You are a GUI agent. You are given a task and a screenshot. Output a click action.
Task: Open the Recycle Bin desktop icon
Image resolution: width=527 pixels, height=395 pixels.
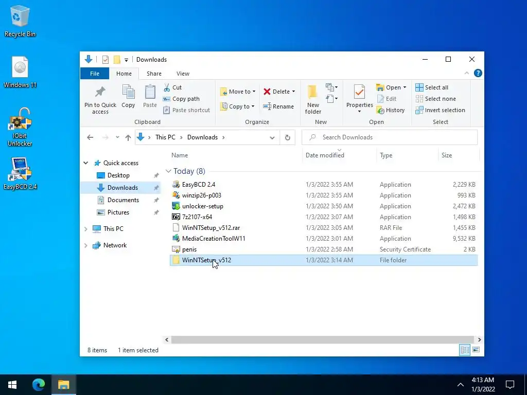point(20,21)
